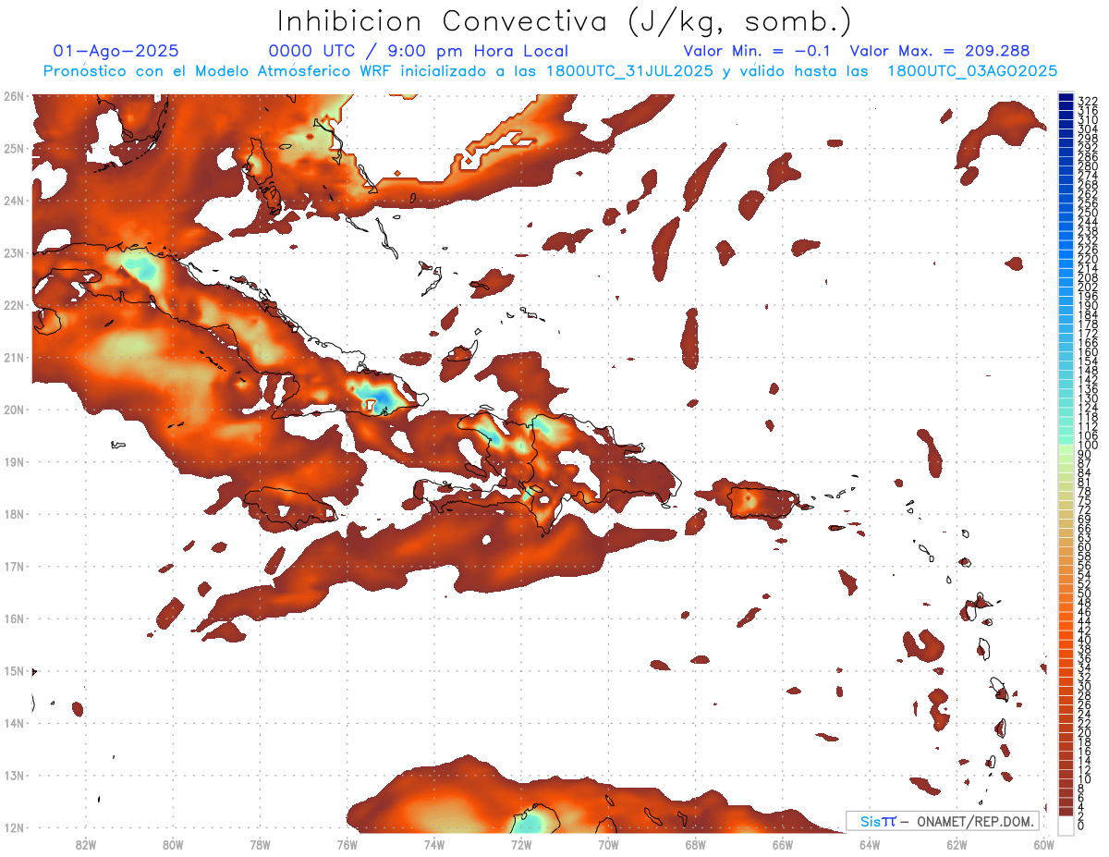
Task: Click the date '01-Ago-2025'
Action: point(116,51)
